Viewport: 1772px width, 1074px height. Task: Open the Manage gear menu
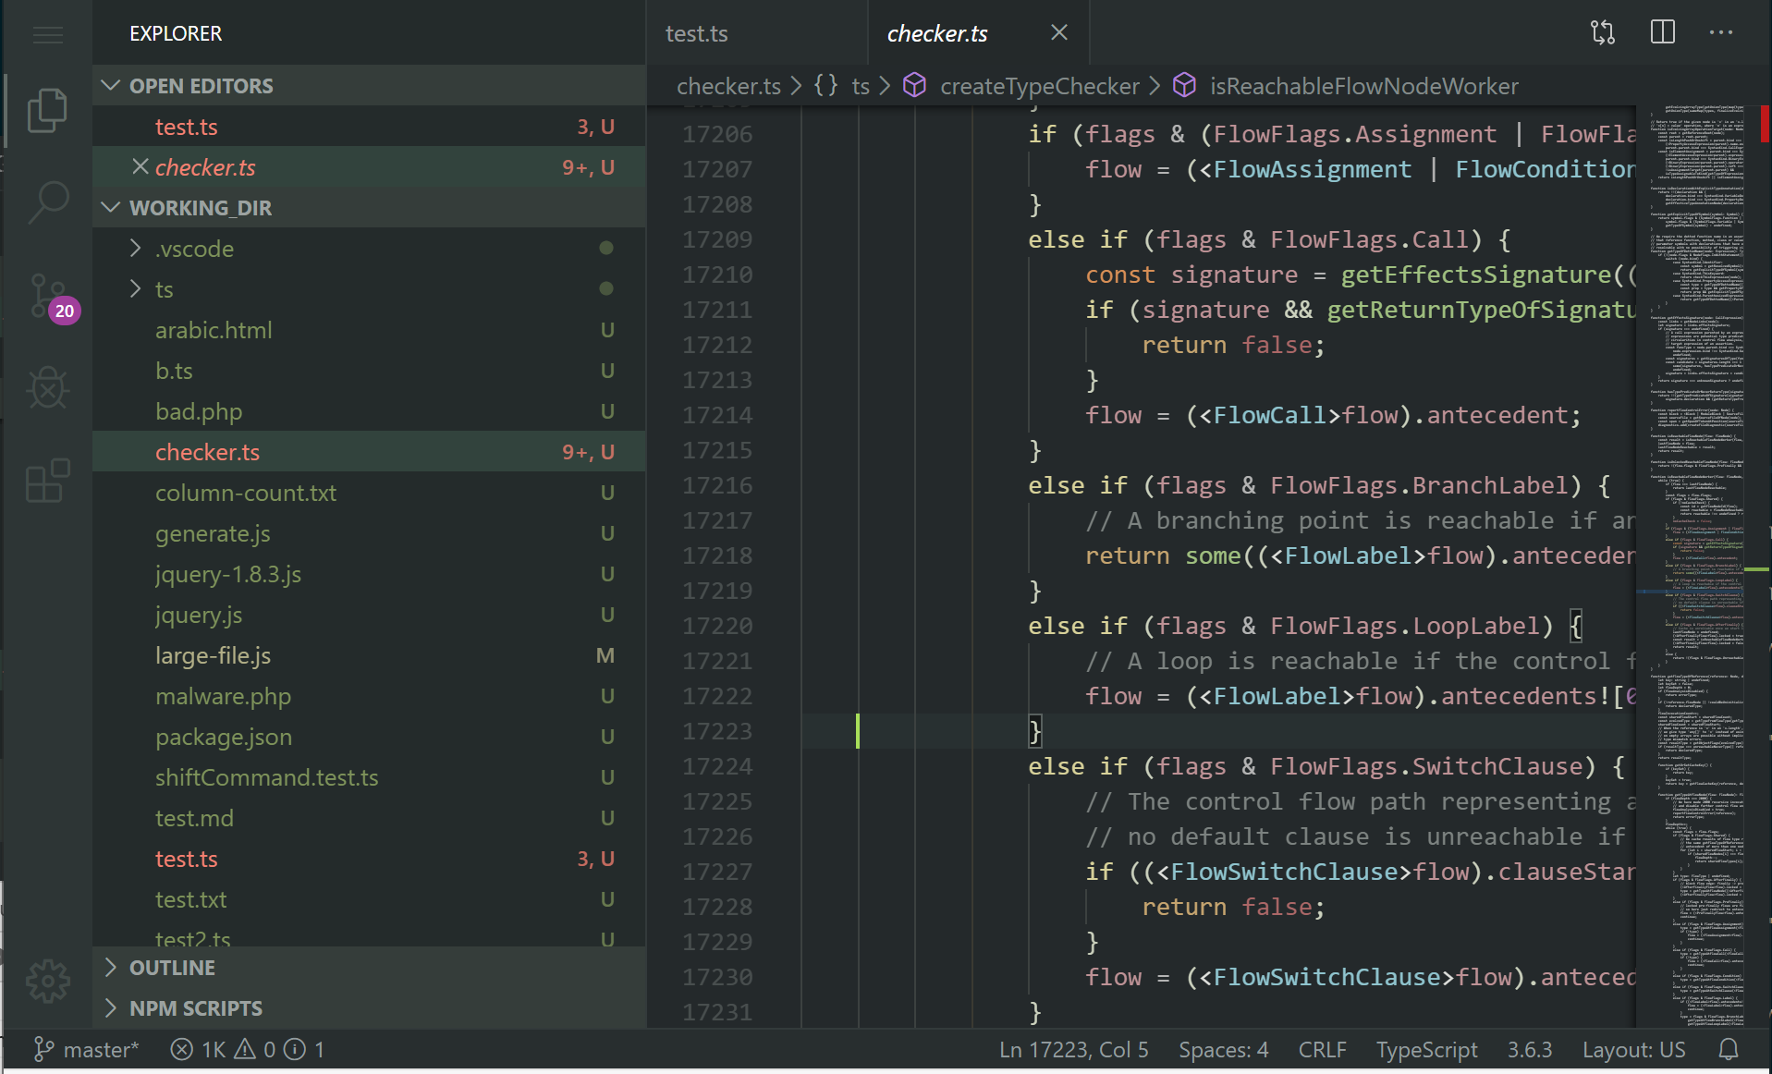coord(47,980)
